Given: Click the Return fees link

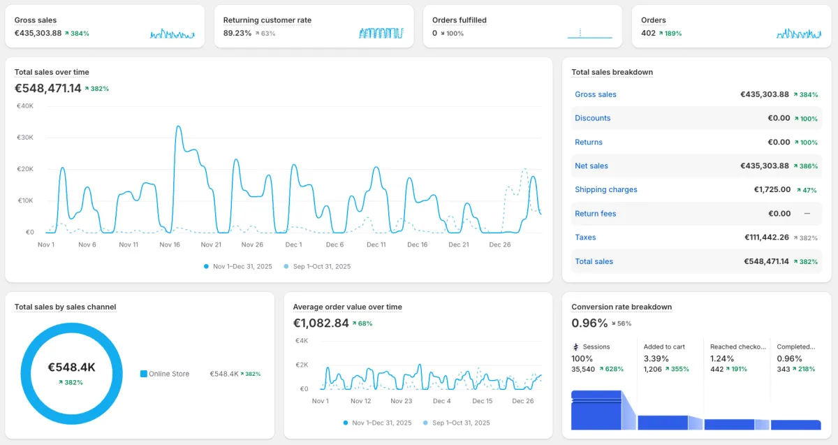Looking at the screenshot, I should [596, 214].
